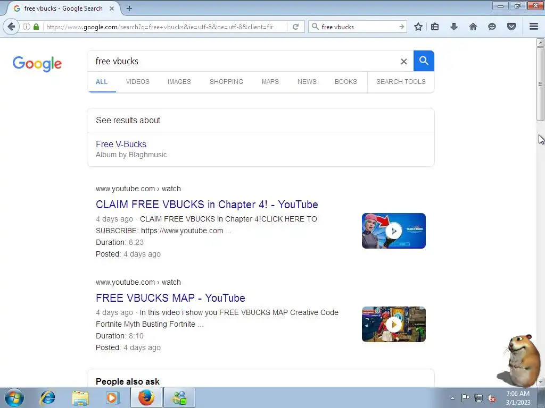
Task: Bookmark this page with star icon
Action: coord(418,27)
